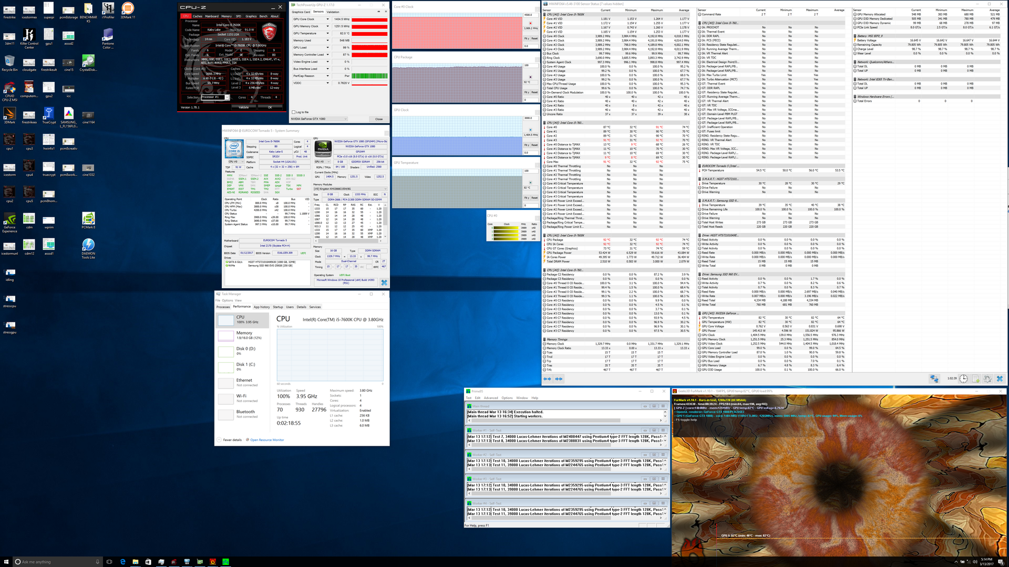1009x567 pixels.
Task: Click Validate button in CPU-Z
Action: point(244,107)
